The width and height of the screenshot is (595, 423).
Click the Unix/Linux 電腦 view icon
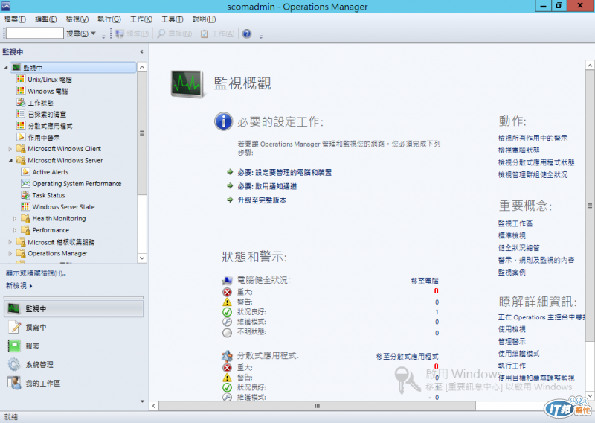pos(21,79)
